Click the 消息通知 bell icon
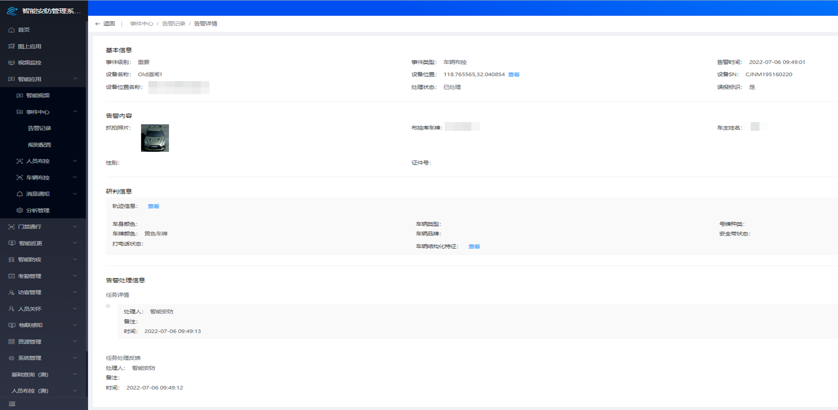This screenshot has height=410, width=838. click(x=20, y=194)
